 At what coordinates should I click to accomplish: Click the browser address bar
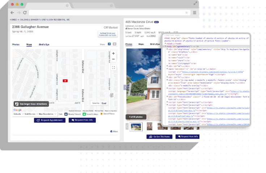coord(109,13)
